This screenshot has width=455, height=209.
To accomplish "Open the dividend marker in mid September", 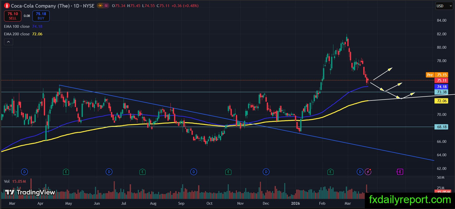I will click(x=194, y=172).
